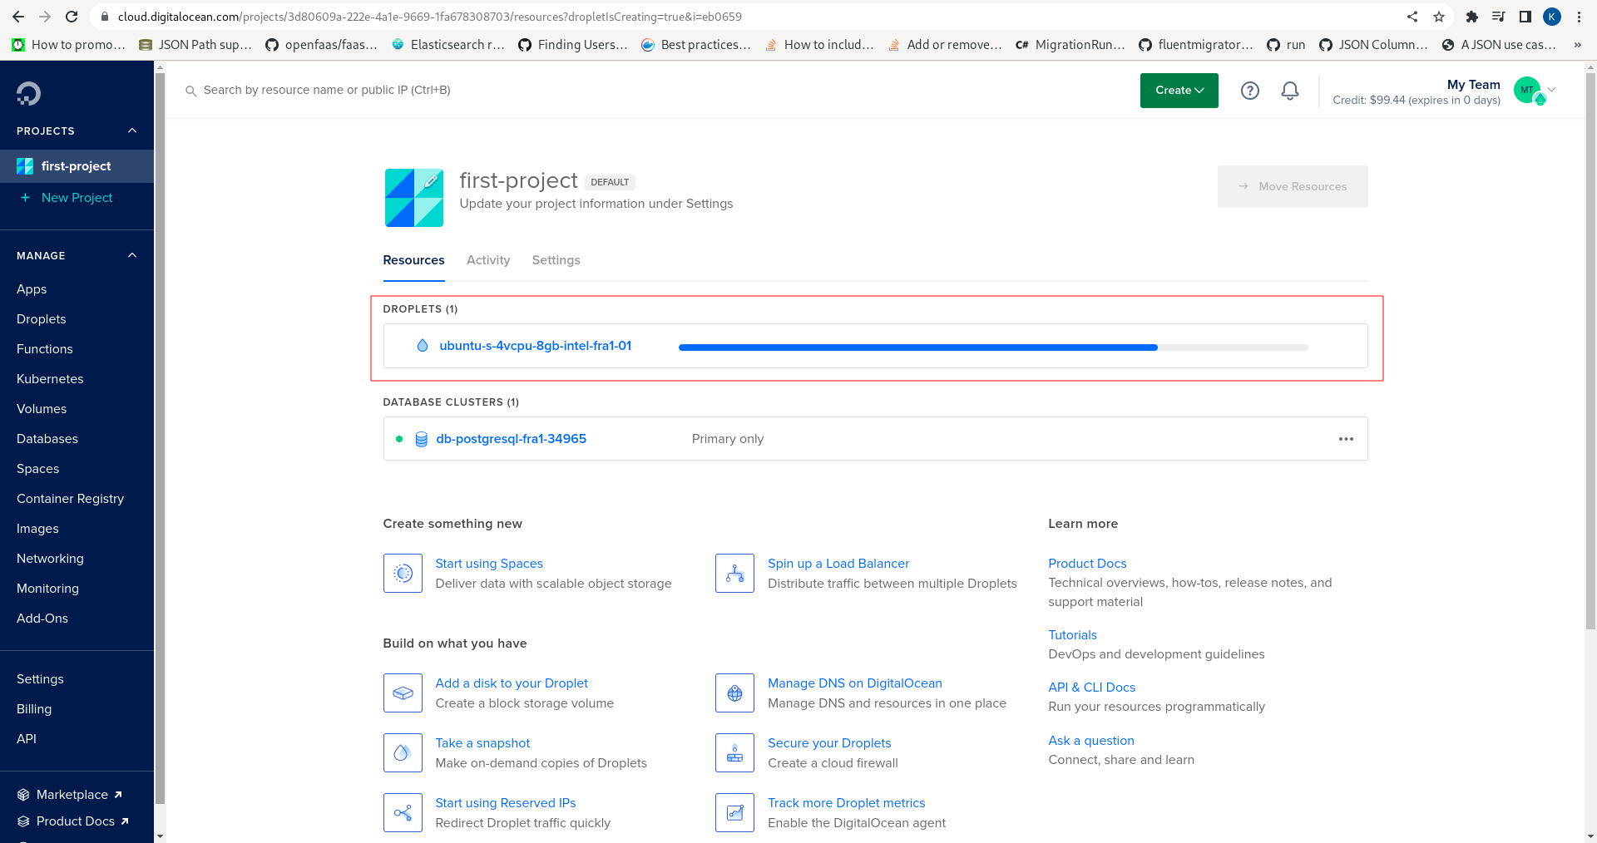Click the Marketplace icon in sidebar
Viewport: 1597px width, 843px height.
point(23,795)
